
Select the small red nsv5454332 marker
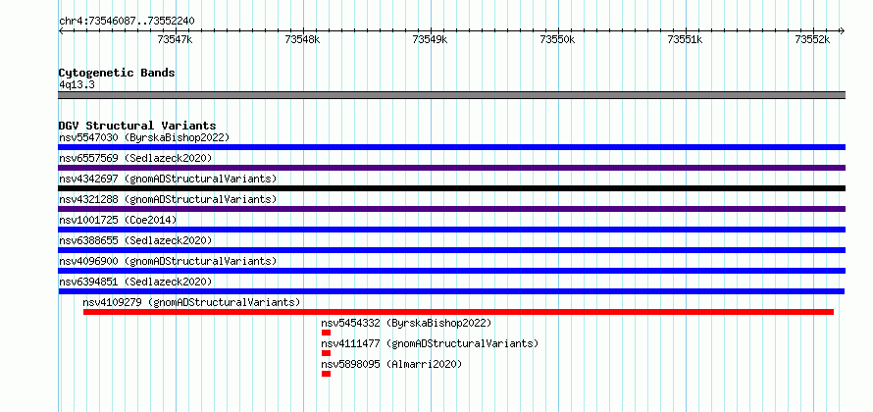(326, 333)
